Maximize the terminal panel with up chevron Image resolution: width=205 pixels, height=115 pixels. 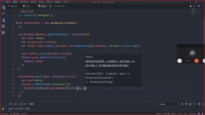[x=195, y=104]
